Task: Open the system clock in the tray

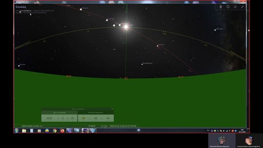Action: tap(242, 131)
